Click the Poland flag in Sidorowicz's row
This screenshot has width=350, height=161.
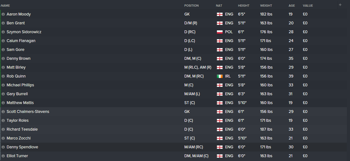point(220,32)
